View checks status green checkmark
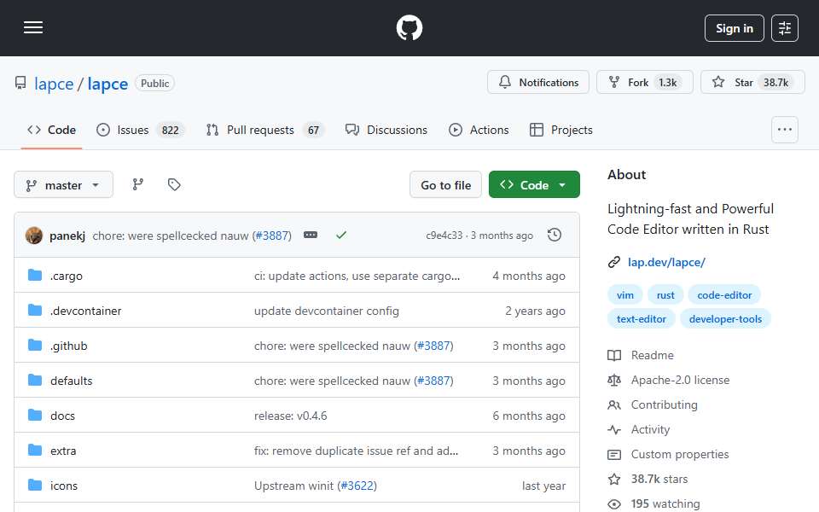The width and height of the screenshot is (819, 512). (x=341, y=236)
